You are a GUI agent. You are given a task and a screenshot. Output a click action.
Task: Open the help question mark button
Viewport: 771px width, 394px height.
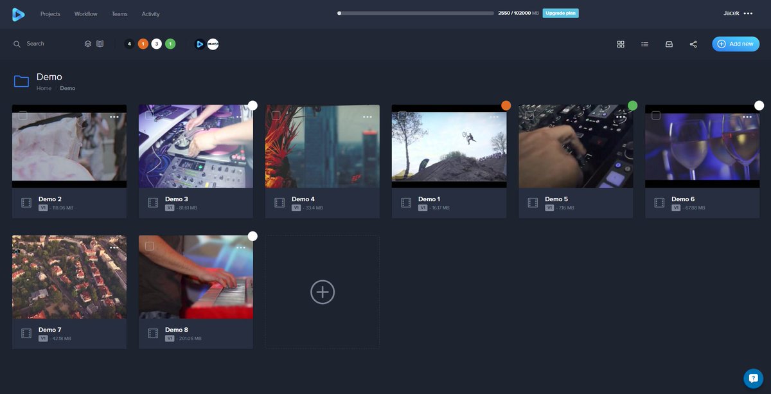click(x=753, y=379)
